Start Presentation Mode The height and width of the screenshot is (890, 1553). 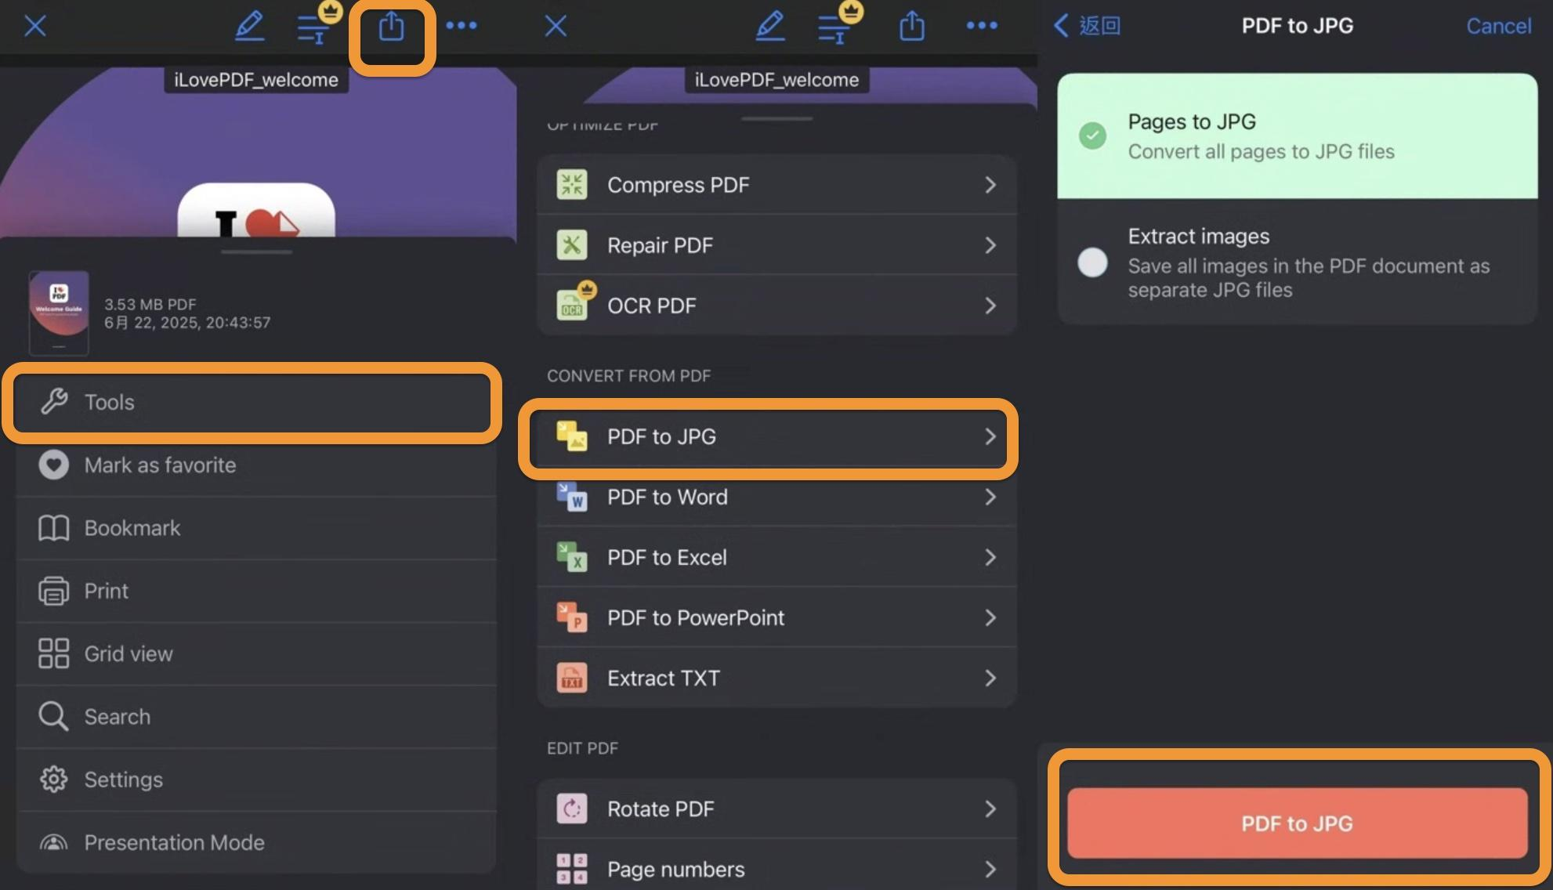pos(255,842)
